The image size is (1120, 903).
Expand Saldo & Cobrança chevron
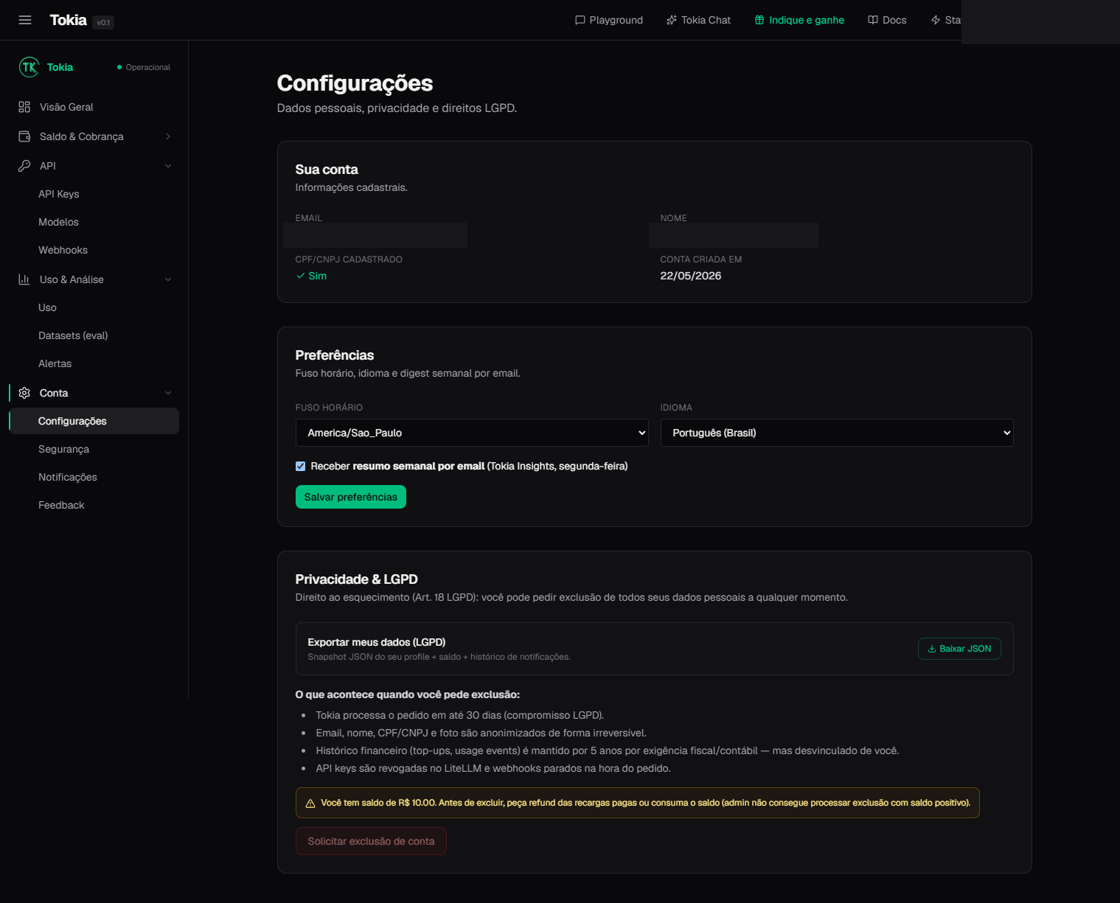click(x=168, y=136)
